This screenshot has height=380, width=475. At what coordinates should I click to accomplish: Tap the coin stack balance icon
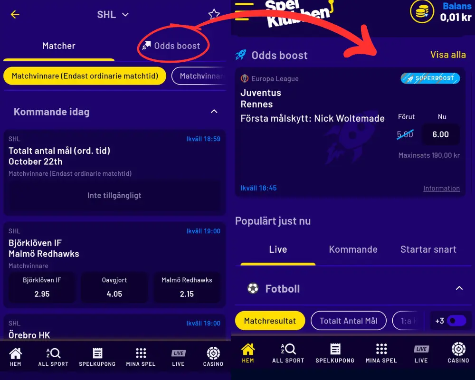coord(422,11)
